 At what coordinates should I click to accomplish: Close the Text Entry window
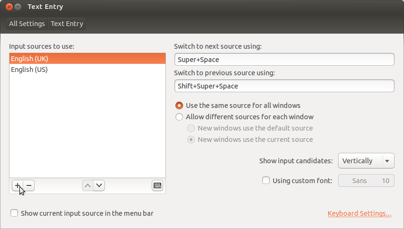[9, 7]
